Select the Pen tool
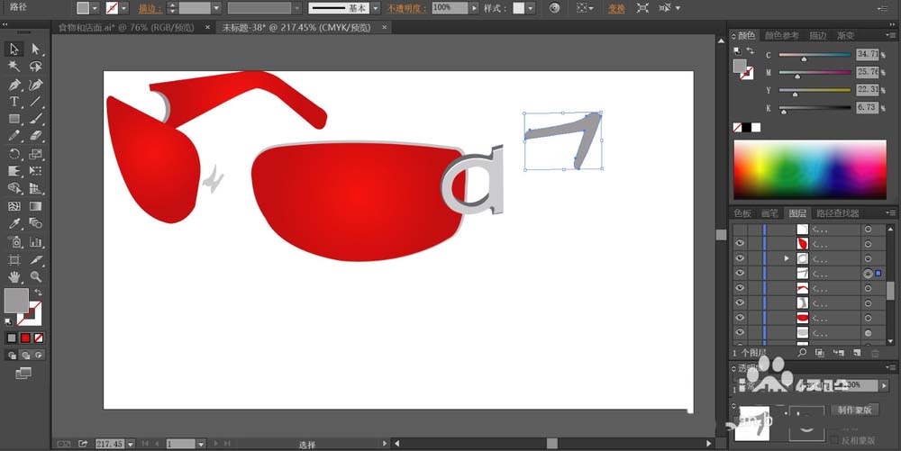 (x=14, y=85)
